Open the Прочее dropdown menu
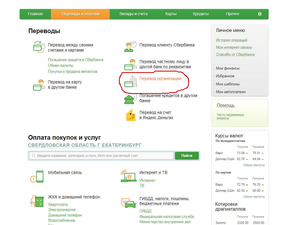This screenshot has width=295, height=225. pos(234,14)
